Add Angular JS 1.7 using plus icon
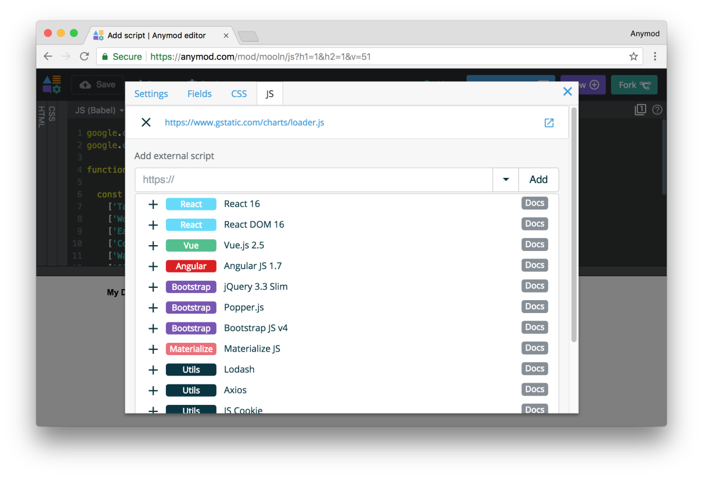 (153, 266)
